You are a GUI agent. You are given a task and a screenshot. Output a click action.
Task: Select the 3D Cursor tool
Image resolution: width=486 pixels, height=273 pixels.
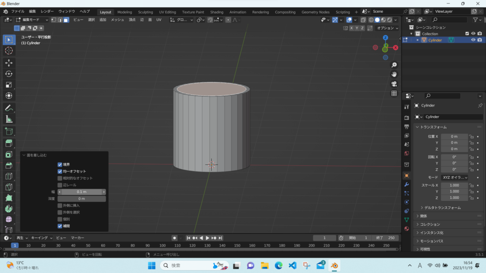[x=9, y=51]
